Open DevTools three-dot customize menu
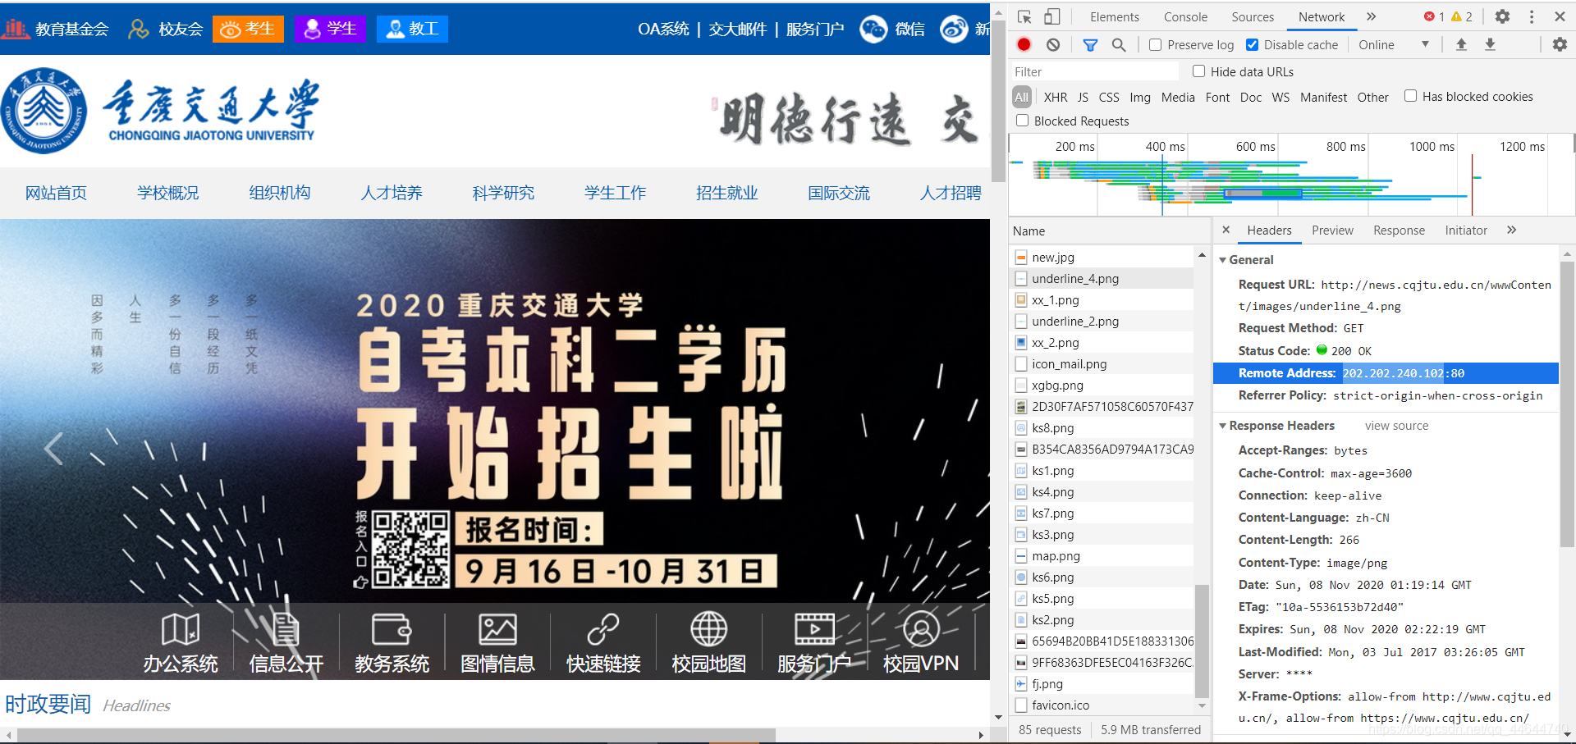The width and height of the screenshot is (1576, 744). pyautogui.click(x=1532, y=16)
